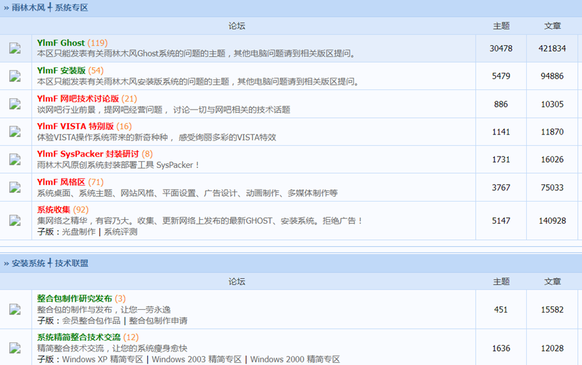Click the article count 12028

pyautogui.click(x=552, y=348)
